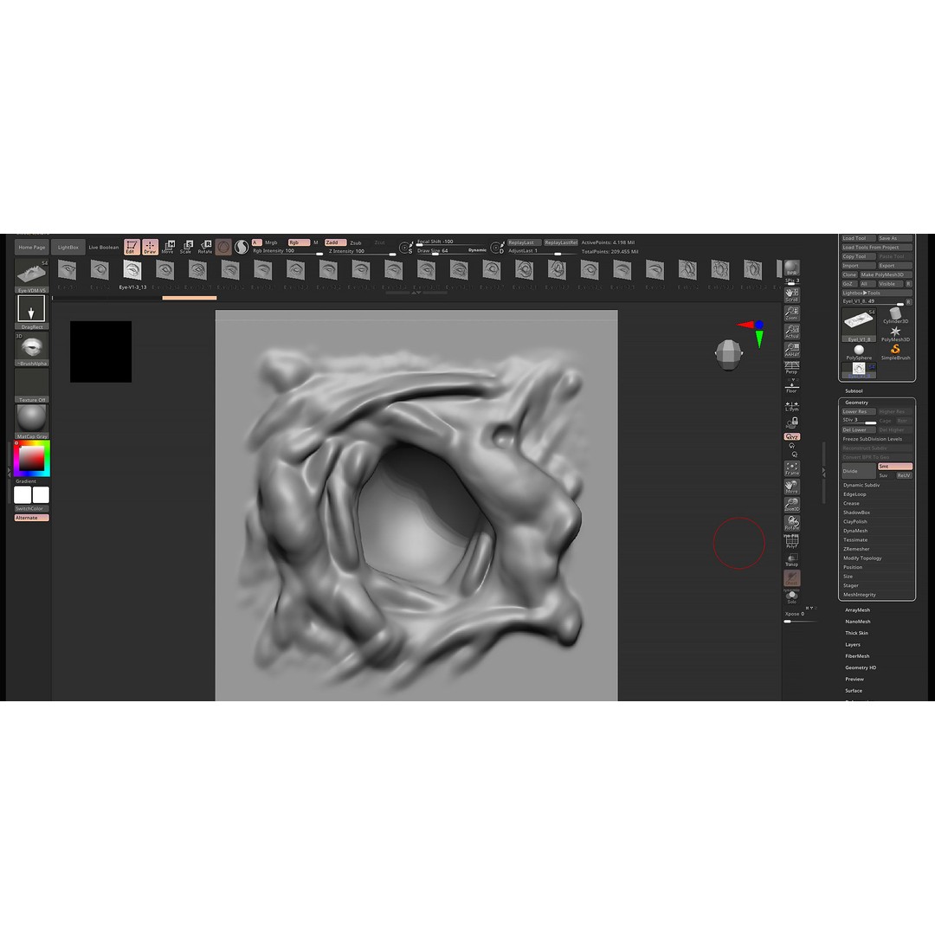Select the Scale gizmo tool
The height and width of the screenshot is (935, 935).
coord(187,247)
